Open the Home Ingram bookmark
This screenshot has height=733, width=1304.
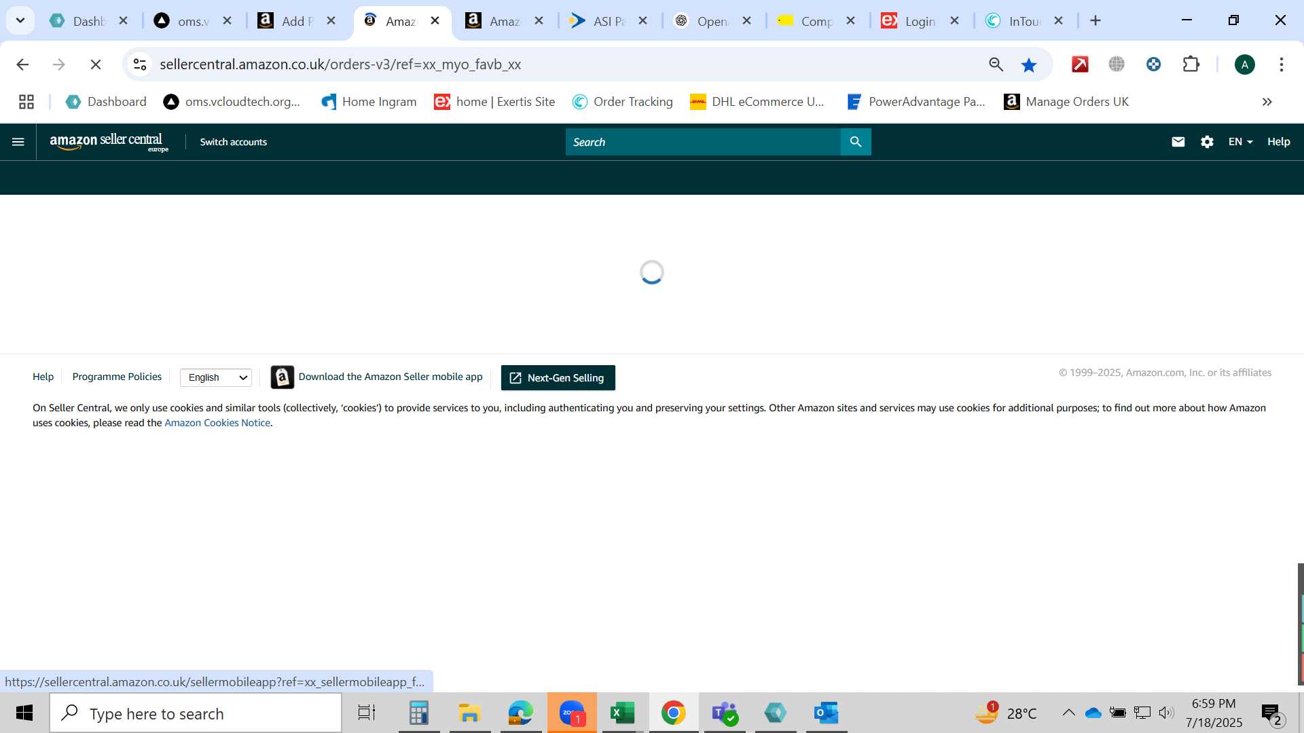point(369,102)
